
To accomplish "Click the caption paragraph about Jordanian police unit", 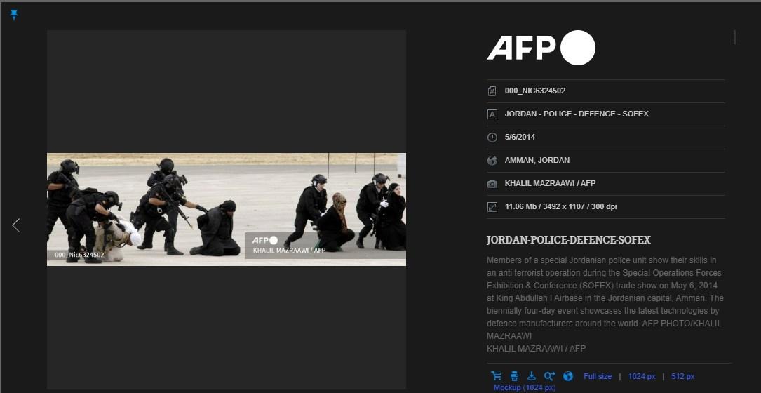I will 605,304.
